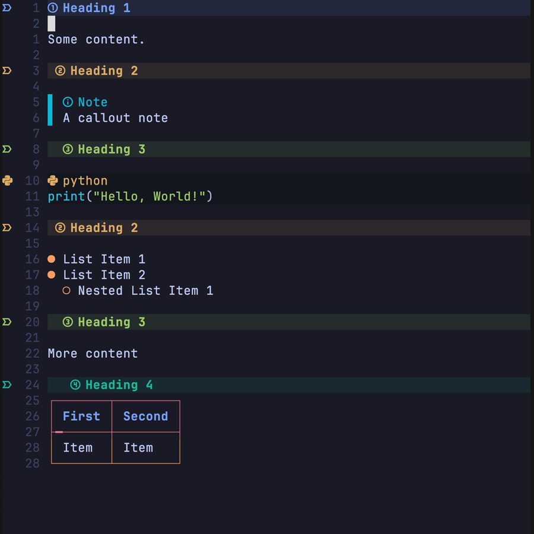The height and width of the screenshot is (534, 534).
Task: Click the 'More content' paragraph line
Action: pos(93,354)
